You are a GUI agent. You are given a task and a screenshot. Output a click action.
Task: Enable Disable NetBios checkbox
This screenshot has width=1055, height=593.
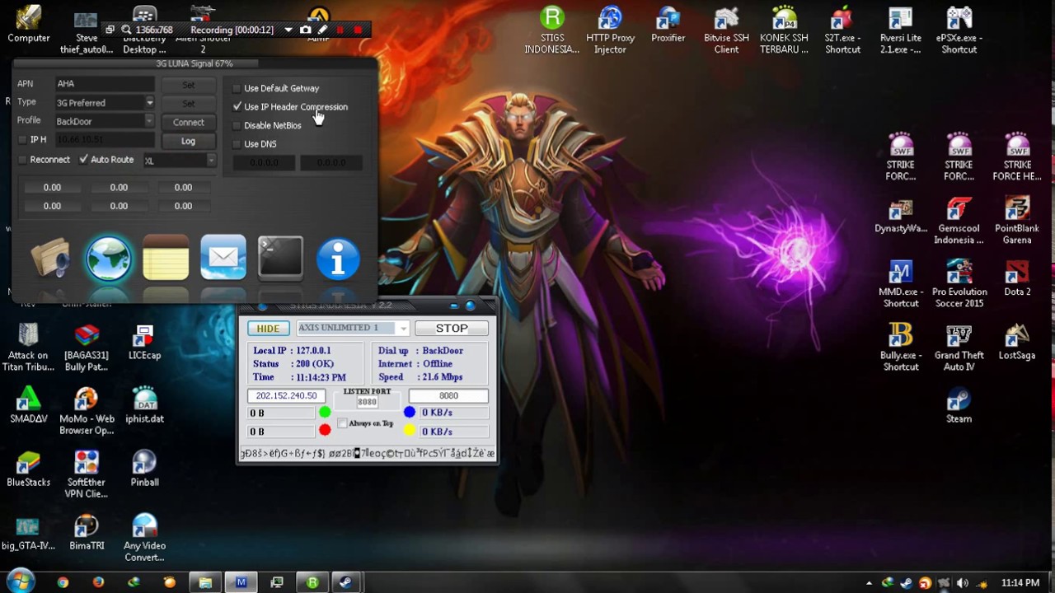tap(237, 125)
